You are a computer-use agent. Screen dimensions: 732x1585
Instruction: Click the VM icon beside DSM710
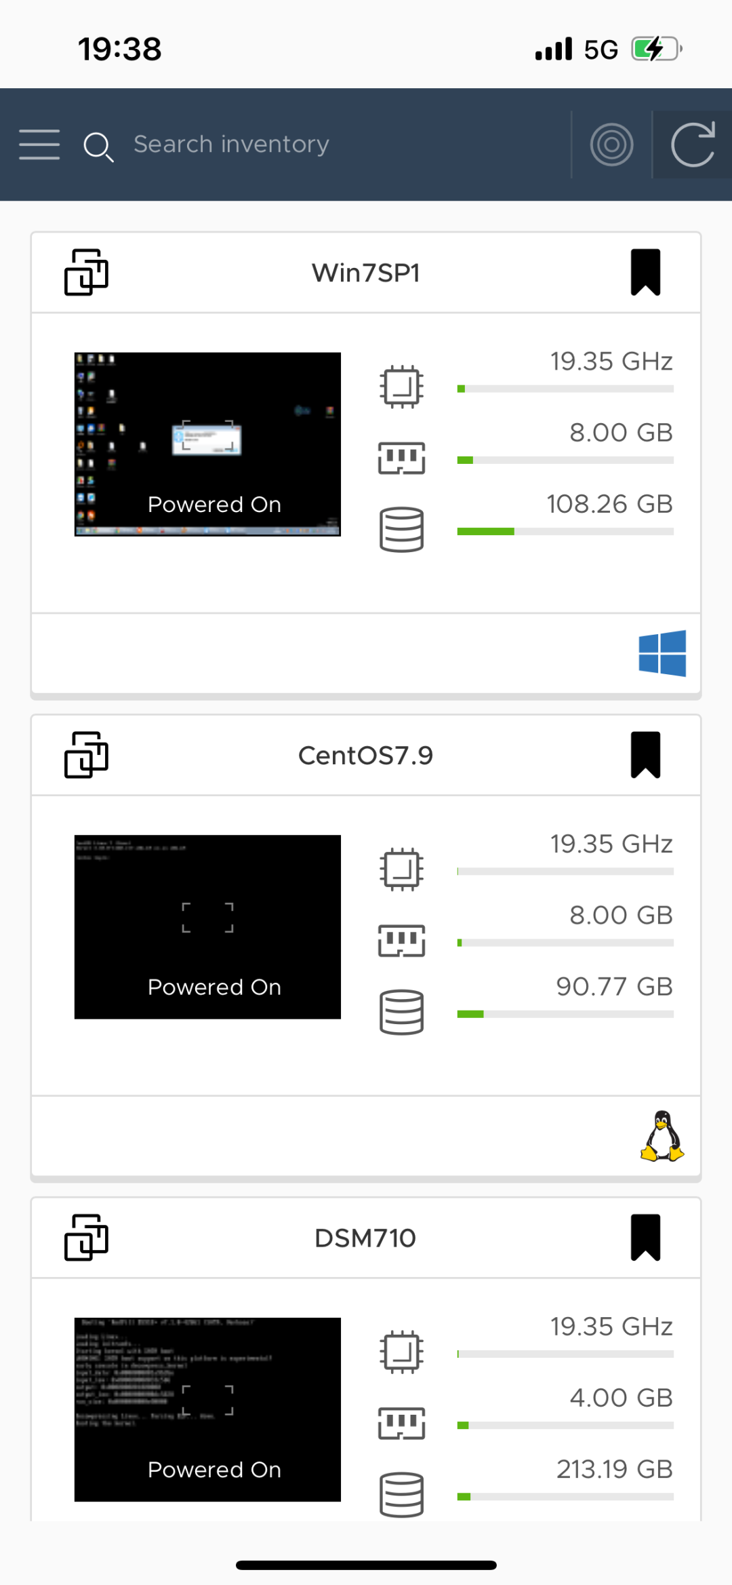(86, 1238)
